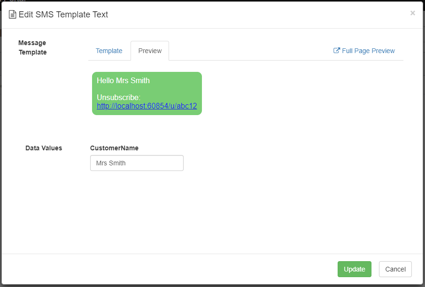Open the Full Page Preview link

pyautogui.click(x=364, y=51)
